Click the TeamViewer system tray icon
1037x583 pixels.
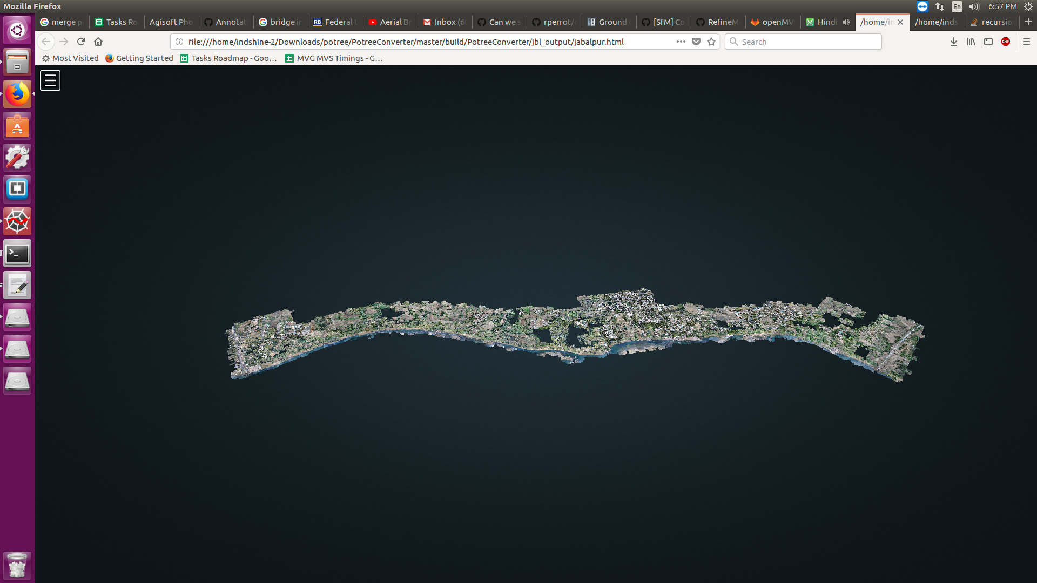[x=922, y=6]
